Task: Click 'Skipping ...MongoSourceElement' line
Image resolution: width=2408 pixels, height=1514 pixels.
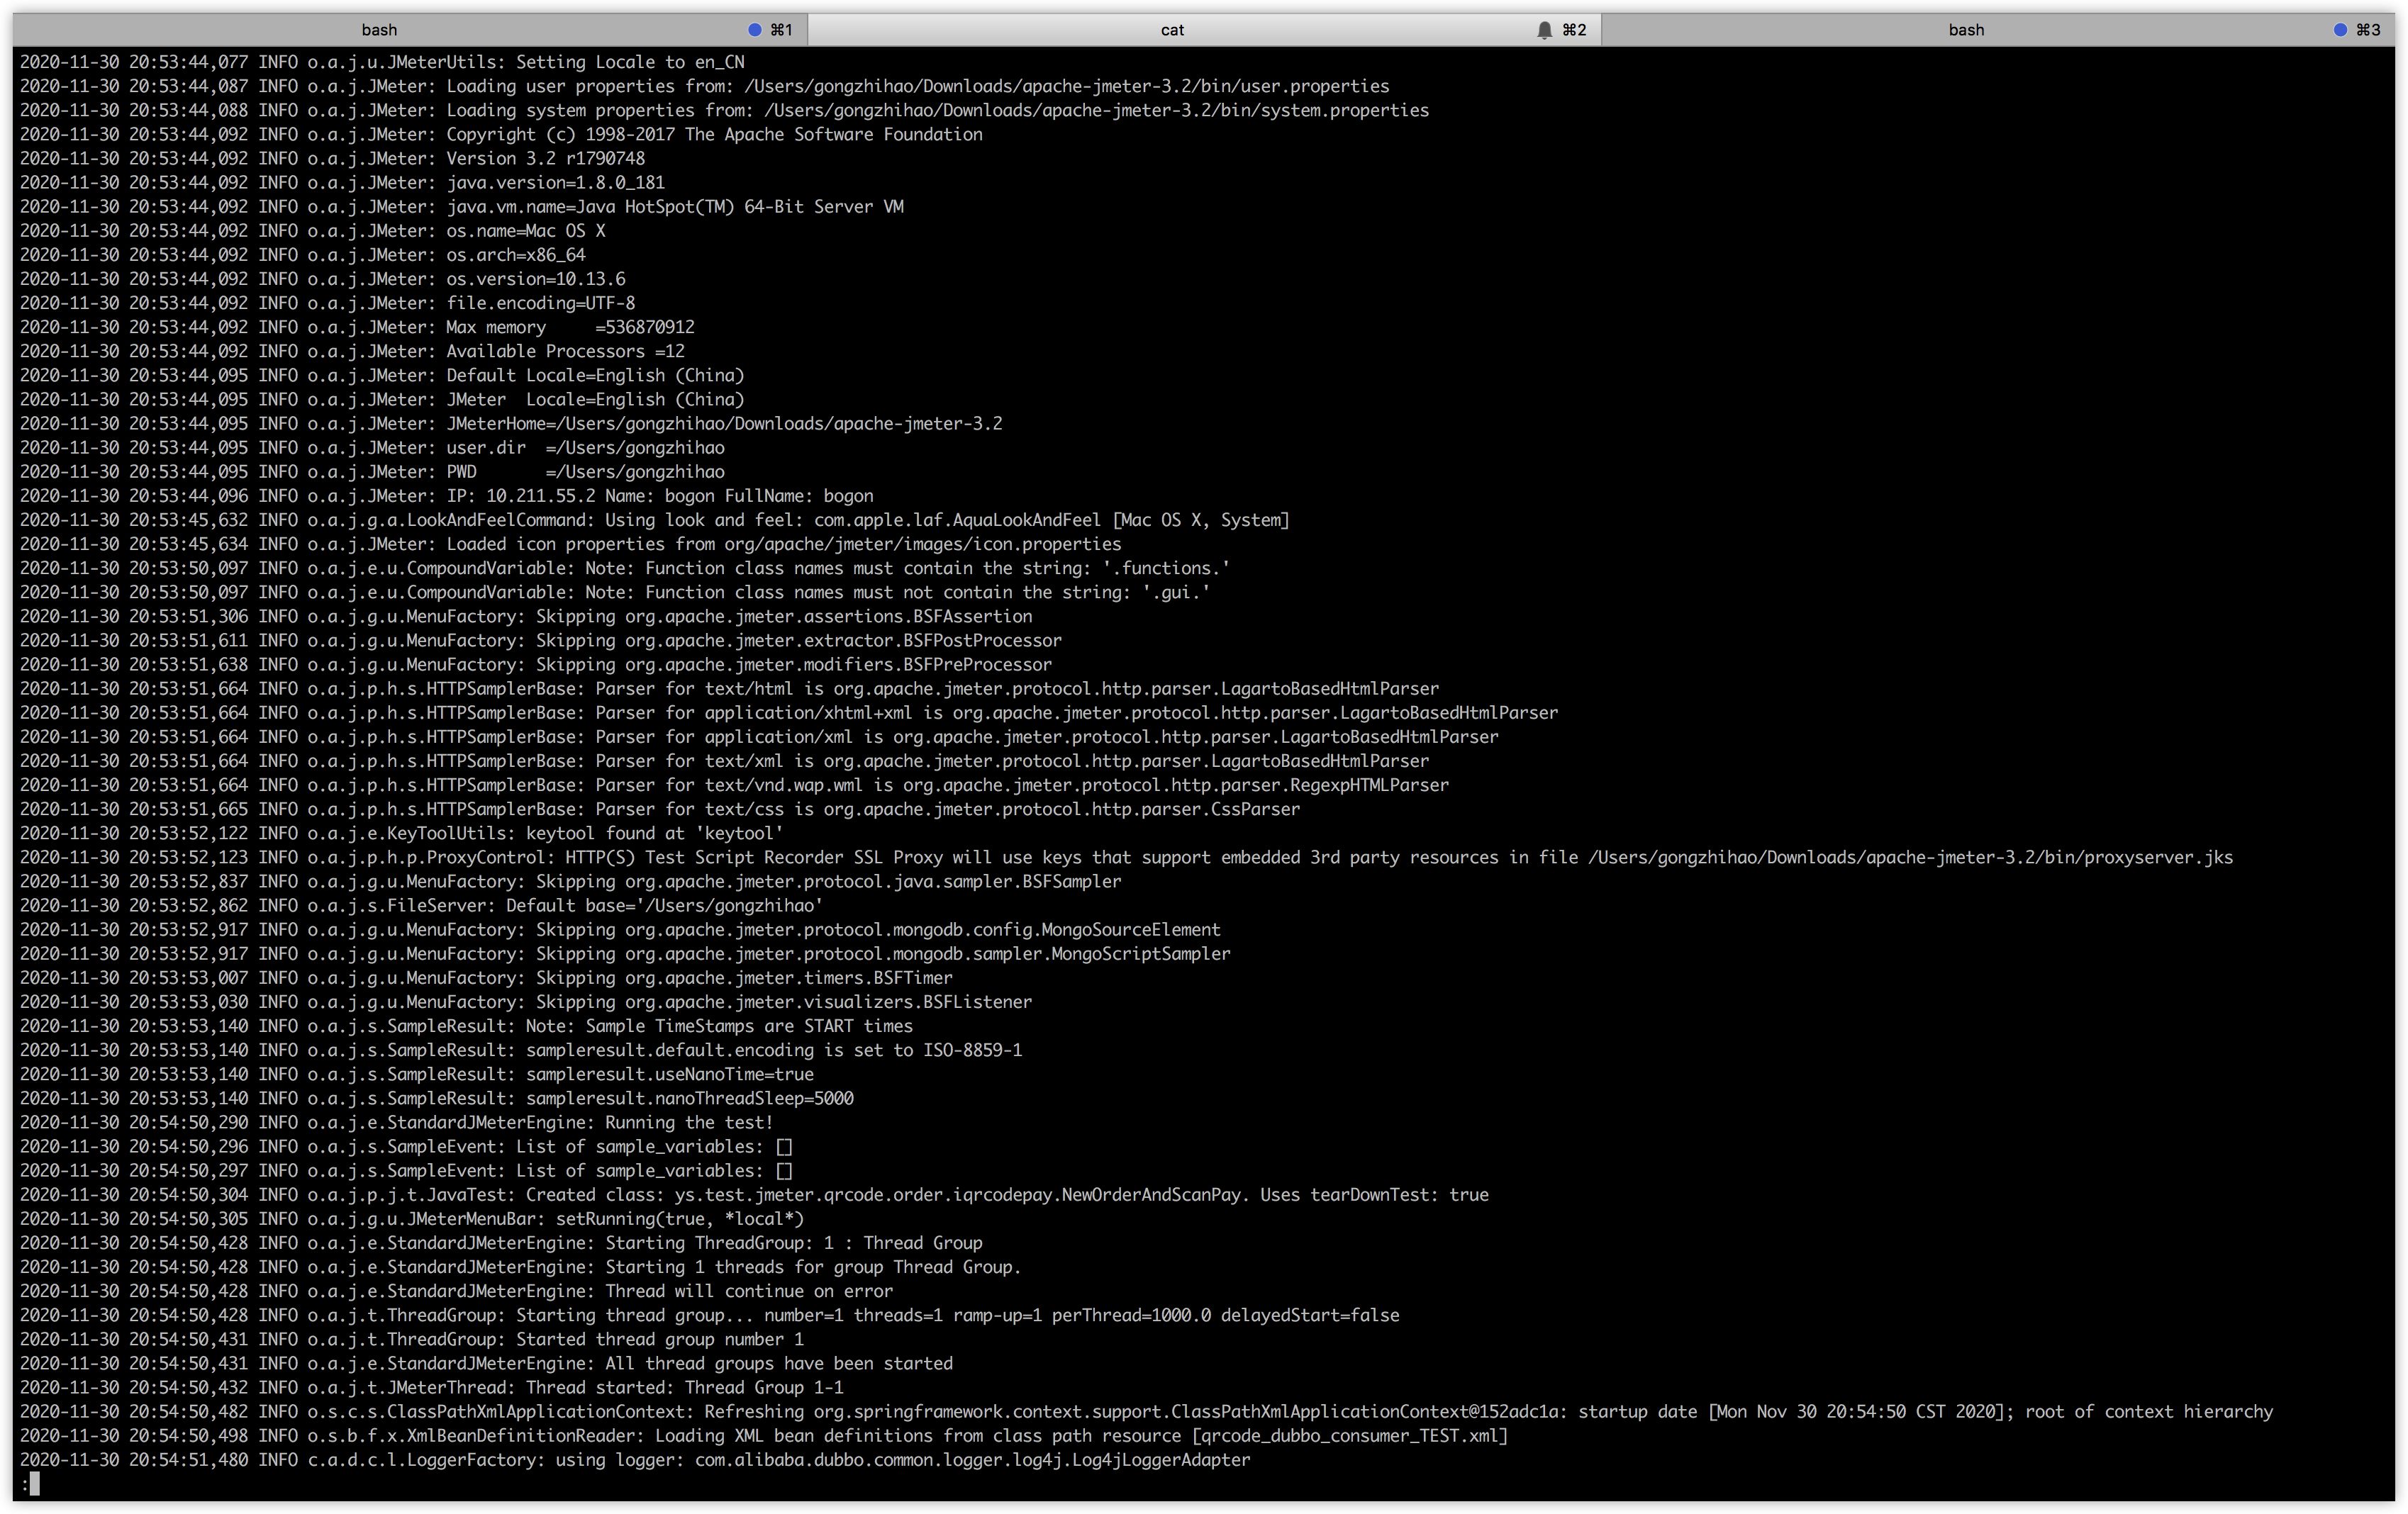Action: [620, 929]
